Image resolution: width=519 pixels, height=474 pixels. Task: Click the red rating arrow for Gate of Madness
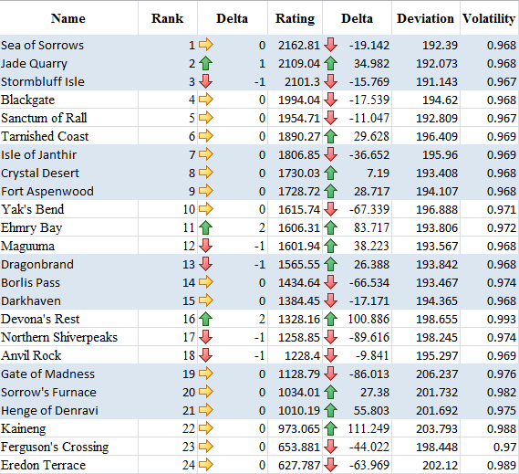coord(331,374)
